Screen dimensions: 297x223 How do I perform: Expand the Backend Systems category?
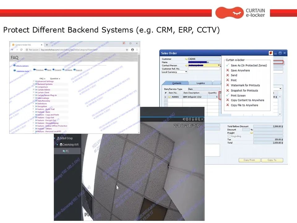tap(36, 84)
